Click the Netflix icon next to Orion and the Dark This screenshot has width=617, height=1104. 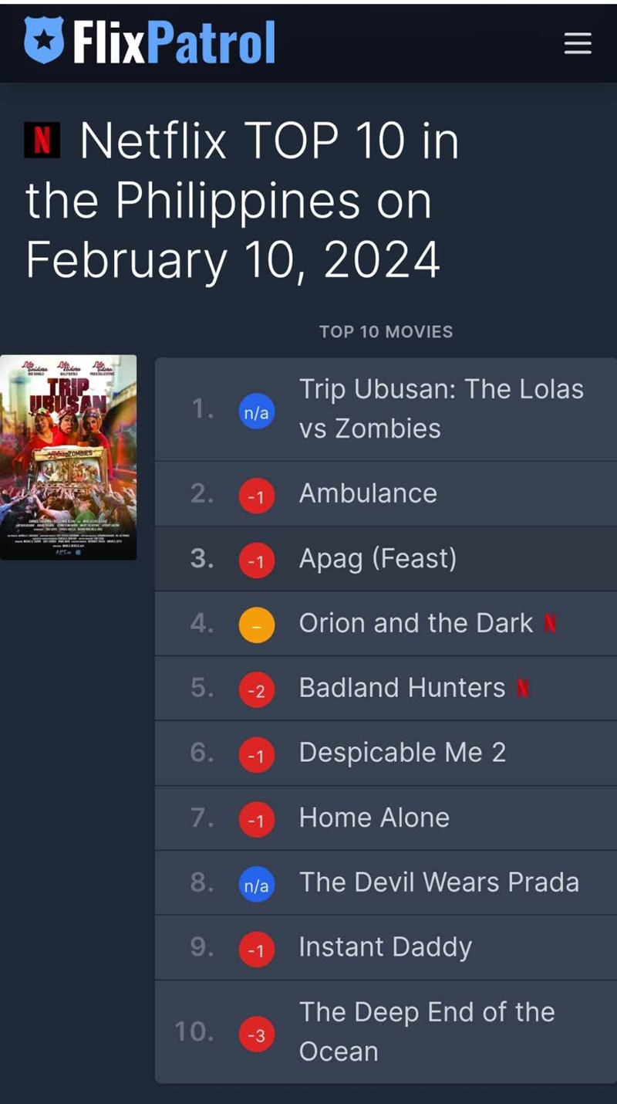[x=550, y=624]
